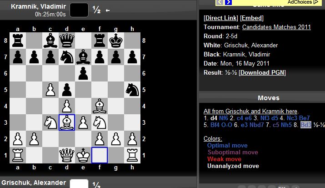This screenshot has width=325, height=188.
Task: Select the black queen on d8
Action: tap(67, 41)
